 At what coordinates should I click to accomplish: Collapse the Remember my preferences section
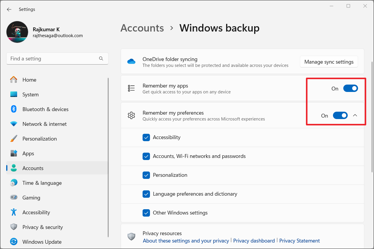coord(355,116)
